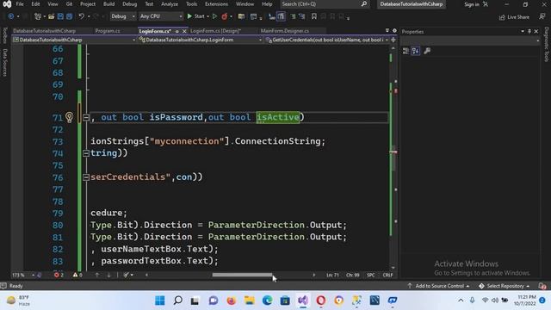This screenshot has width=551, height=310.
Task: Open Visual Studio from Windows taskbar
Action: click(303, 301)
